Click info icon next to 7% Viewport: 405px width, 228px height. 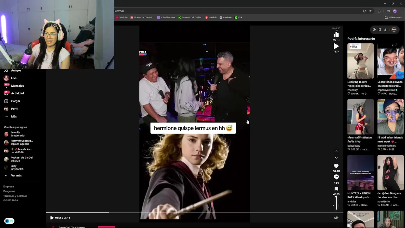[339, 40]
